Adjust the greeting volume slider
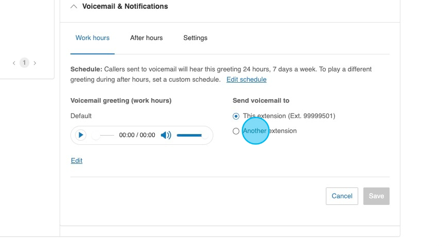The image size is (442, 246). (x=190, y=135)
